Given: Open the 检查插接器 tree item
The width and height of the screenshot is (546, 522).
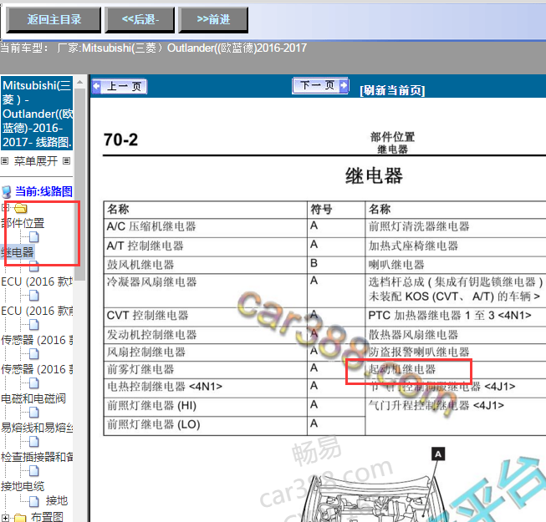Looking at the screenshot, I should click(x=37, y=457).
